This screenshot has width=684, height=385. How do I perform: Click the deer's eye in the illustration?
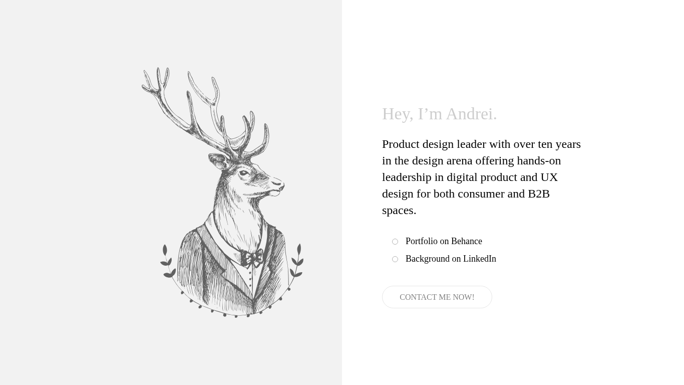244,173
